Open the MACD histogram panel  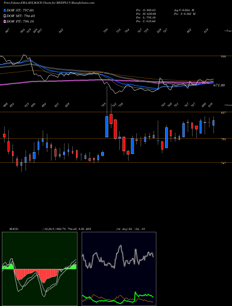point(39,269)
